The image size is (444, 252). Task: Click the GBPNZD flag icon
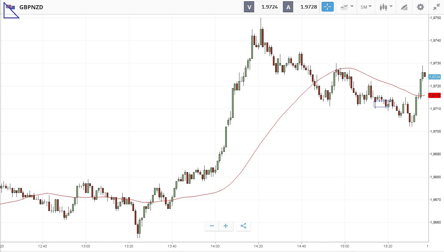point(11,7)
